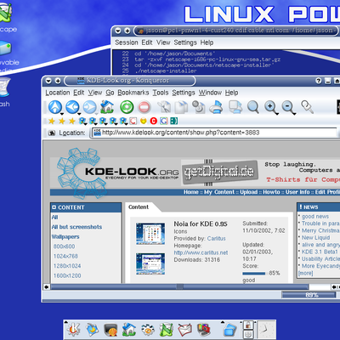340x340 pixels.
Task: Click the Copy documents toolbar icon
Action: pos(181,107)
